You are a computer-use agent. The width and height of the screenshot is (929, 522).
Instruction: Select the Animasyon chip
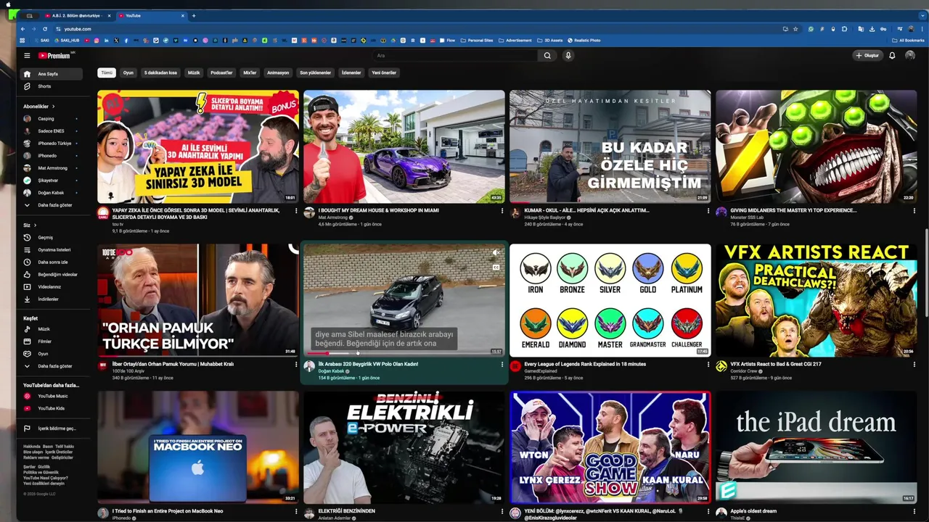[x=278, y=72]
